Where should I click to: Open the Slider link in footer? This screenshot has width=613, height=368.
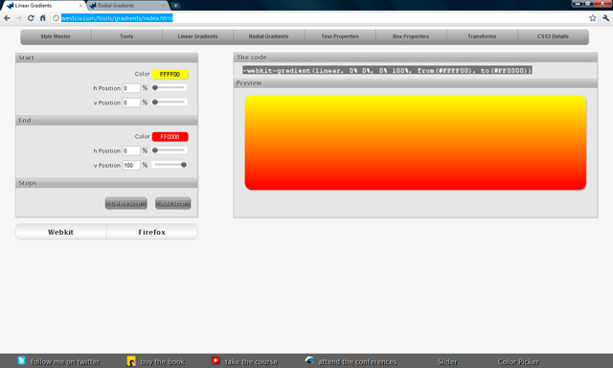point(447,361)
